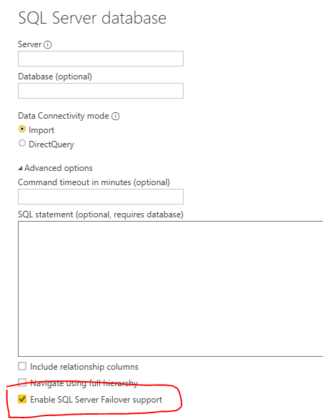Uncheck Enable SQL Server Failover support

point(22,399)
